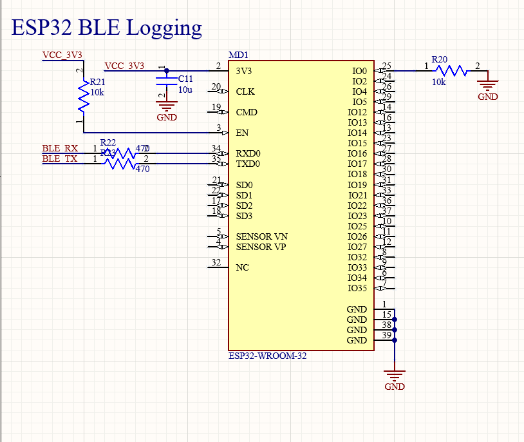Screen dimensions: 524x442
Task: Select the "SENSOR VN" pin name
Action: coord(261,236)
